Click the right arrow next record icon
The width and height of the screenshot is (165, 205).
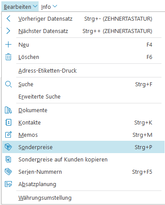tap(8, 31)
